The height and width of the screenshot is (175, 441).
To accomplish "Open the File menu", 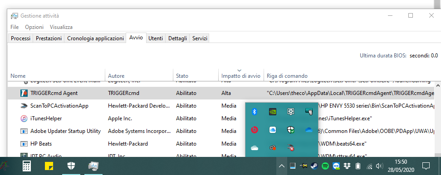I will tap(15, 27).
